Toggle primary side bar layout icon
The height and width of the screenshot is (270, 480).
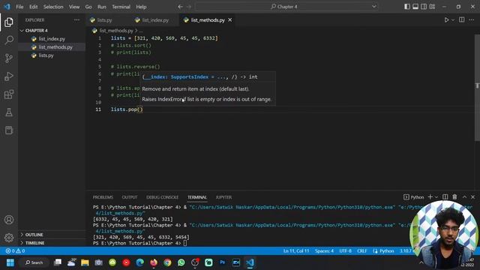[x=407, y=7]
